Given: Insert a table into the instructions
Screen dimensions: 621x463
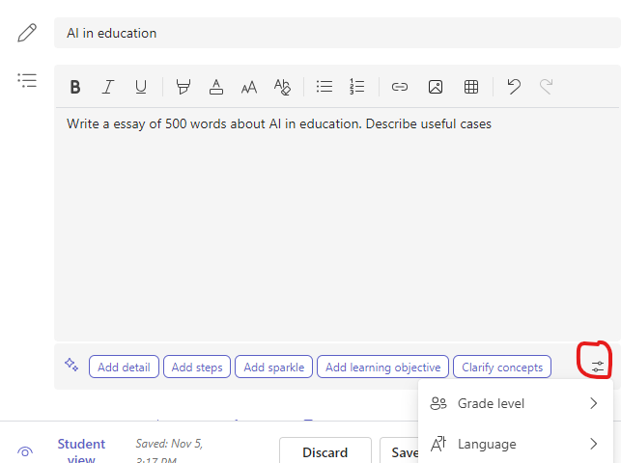Looking at the screenshot, I should [x=471, y=87].
